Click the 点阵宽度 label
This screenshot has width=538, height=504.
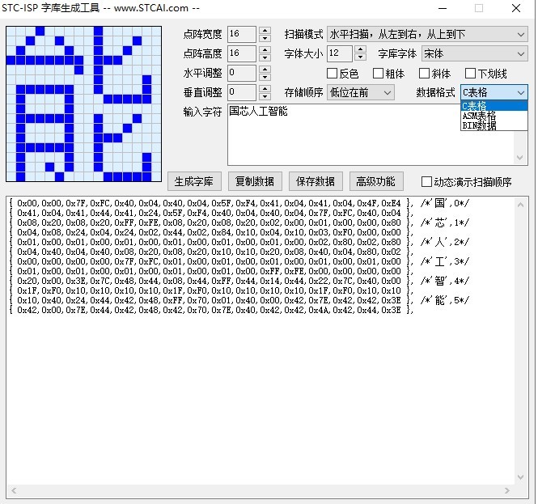tap(202, 34)
